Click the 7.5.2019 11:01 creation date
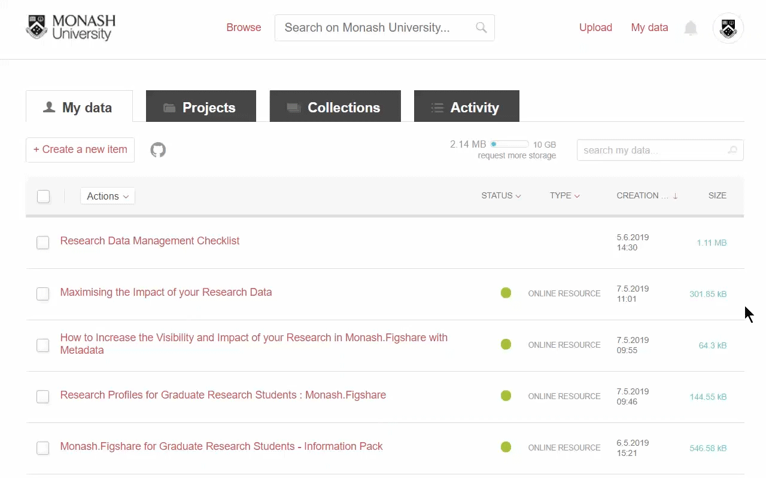The height and width of the screenshot is (478, 766). tap(633, 293)
